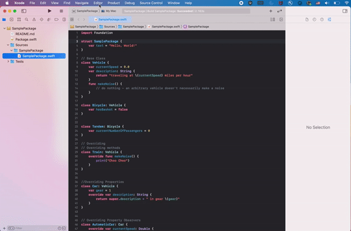Open the Editor menu
Image resolution: width=351 pixels, height=231 pixels.
(98, 3)
